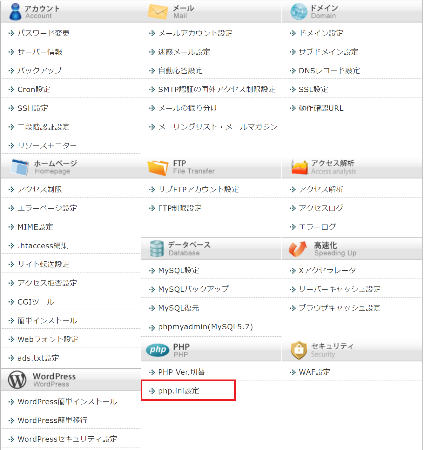The width and height of the screenshot is (424, 450).
Task: Click the Access analysis chart icon
Action: pyautogui.click(x=300, y=167)
